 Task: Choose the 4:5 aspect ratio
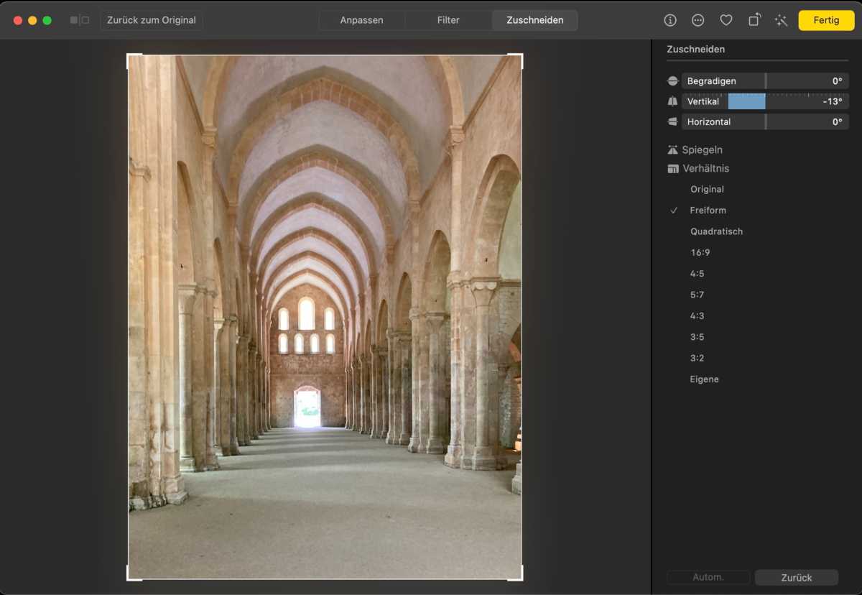pos(697,274)
